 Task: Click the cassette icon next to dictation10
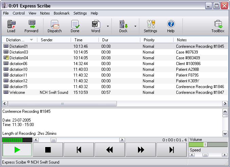pos(6,69)
